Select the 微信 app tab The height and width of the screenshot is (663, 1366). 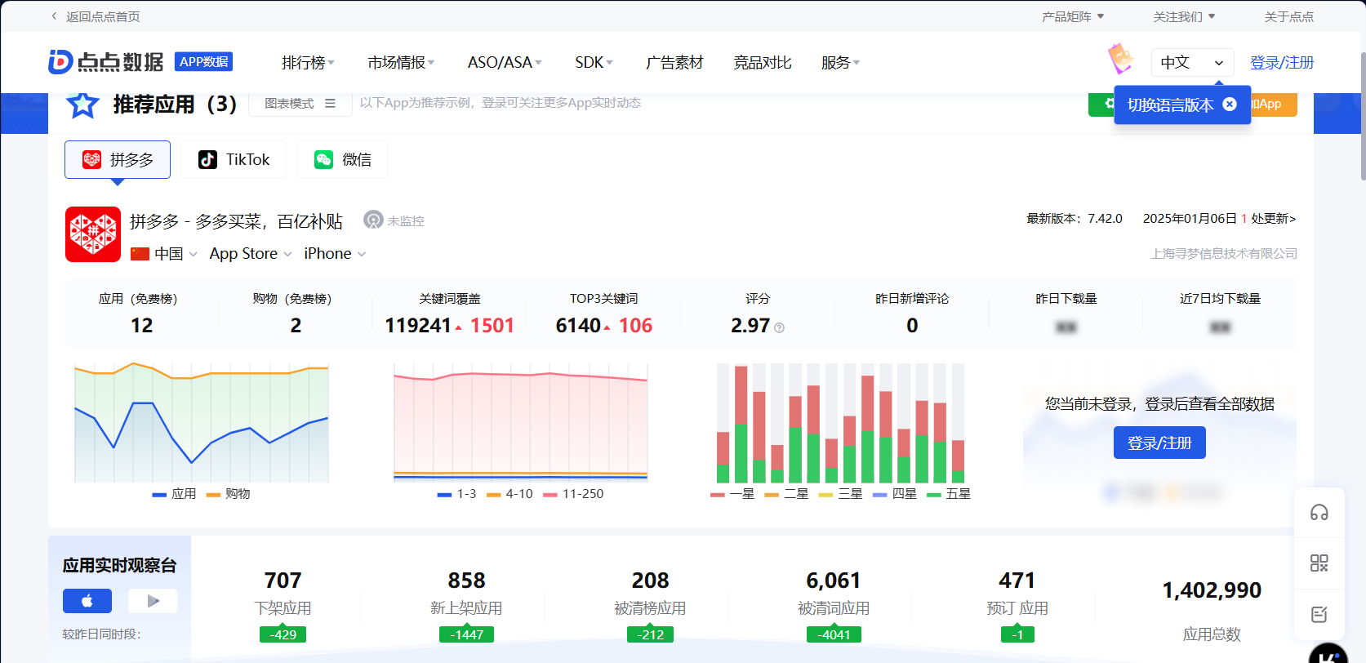coord(342,159)
